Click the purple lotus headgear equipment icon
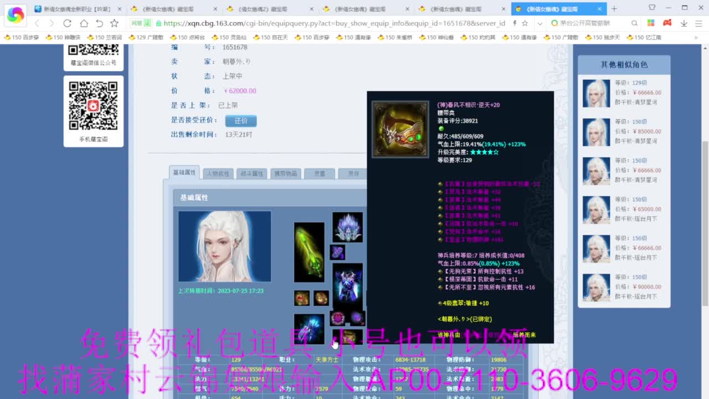Image resolution: width=709 pixels, height=399 pixels. (347, 227)
